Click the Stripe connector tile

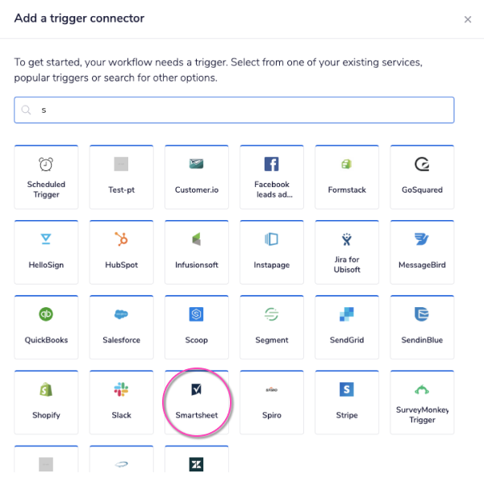click(x=347, y=401)
